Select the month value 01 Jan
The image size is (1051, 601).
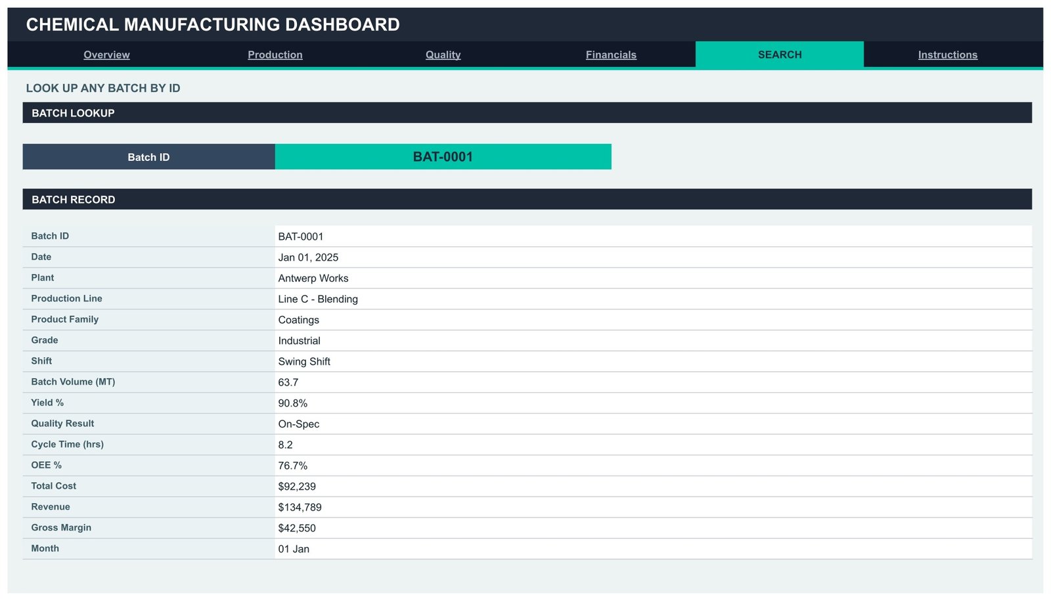coord(654,549)
